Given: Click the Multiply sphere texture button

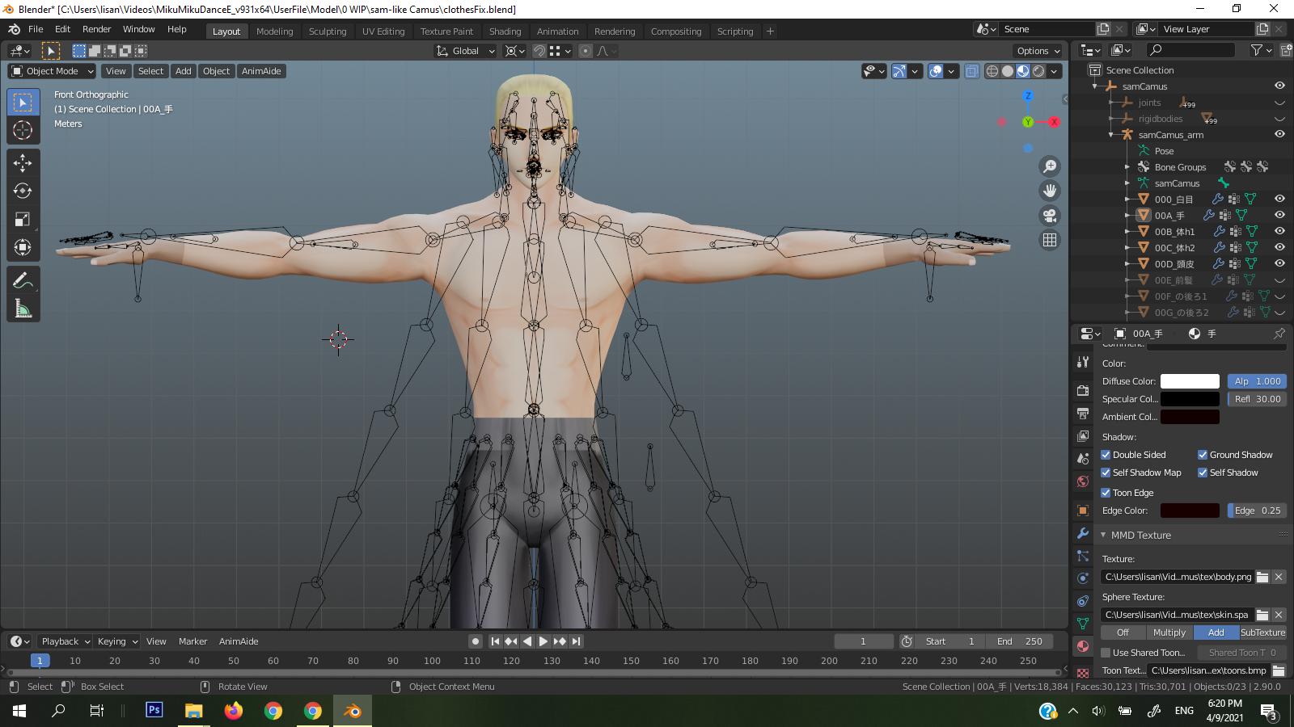Looking at the screenshot, I should pyautogui.click(x=1169, y=632).
